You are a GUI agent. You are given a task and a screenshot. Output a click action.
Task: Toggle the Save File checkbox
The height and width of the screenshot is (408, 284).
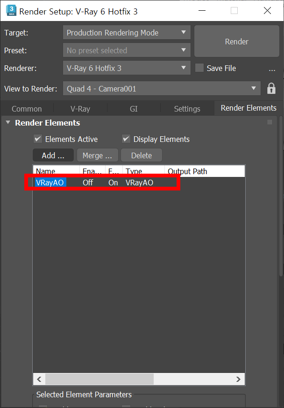[199, 68]
